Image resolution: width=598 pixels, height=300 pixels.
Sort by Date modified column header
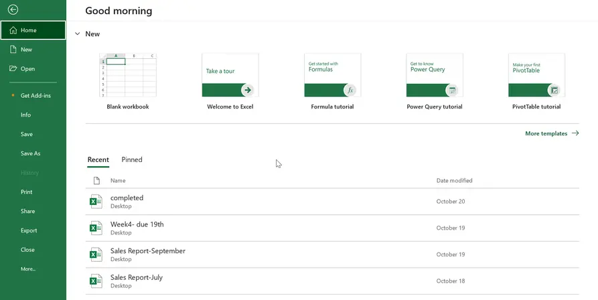click(x=454, y=181)
